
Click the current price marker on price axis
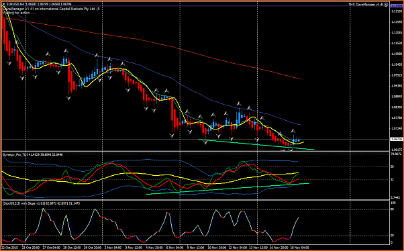[396, 139]
